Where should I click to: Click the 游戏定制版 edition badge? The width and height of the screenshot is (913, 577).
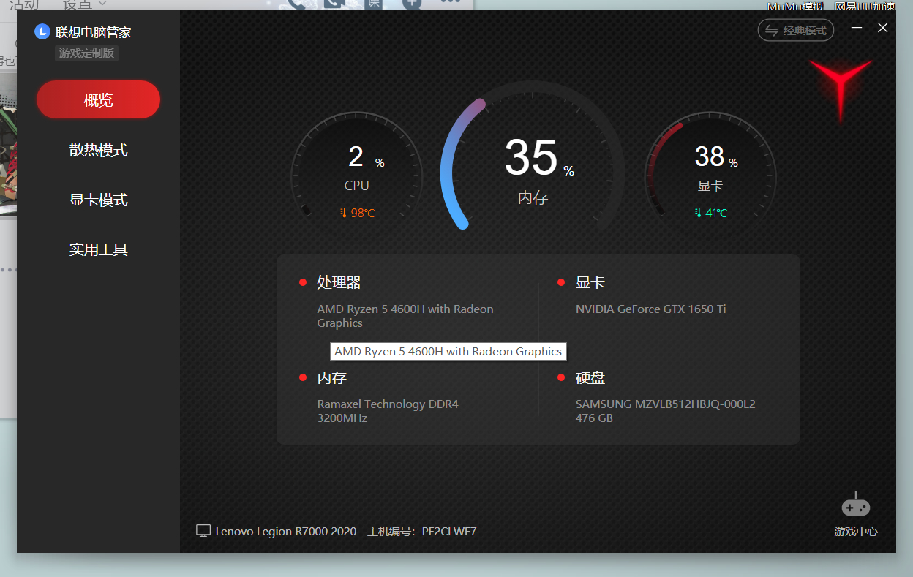[86, 53]
